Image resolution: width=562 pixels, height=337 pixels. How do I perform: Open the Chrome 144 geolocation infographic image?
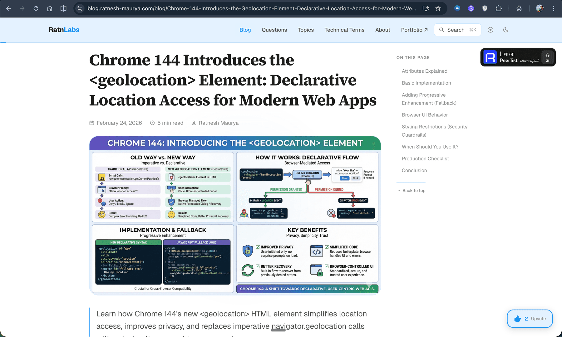click(x=235, y=215)
